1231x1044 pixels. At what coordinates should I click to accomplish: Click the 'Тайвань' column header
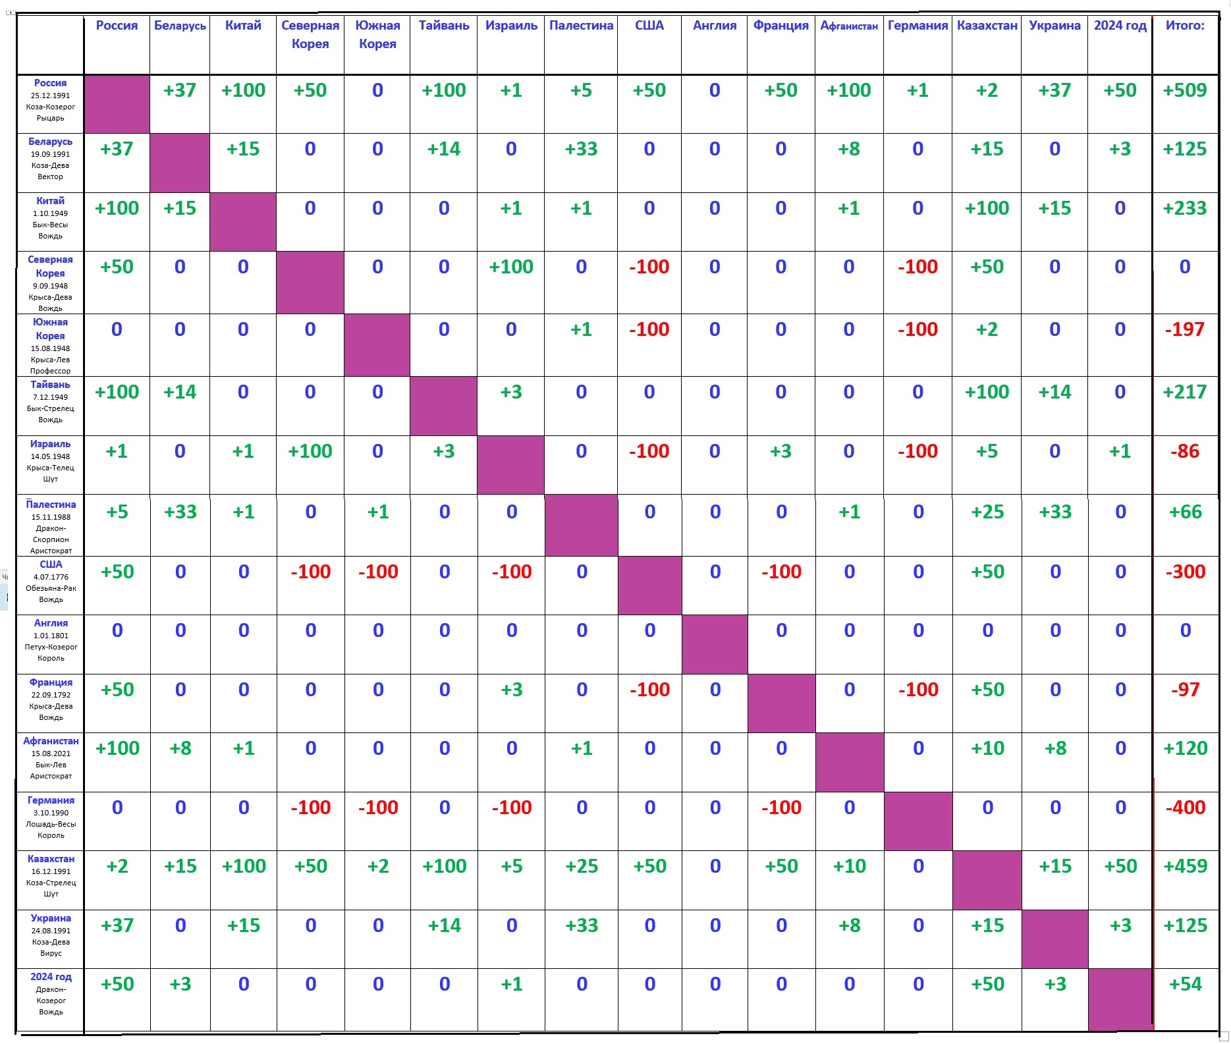coord(444,26)
